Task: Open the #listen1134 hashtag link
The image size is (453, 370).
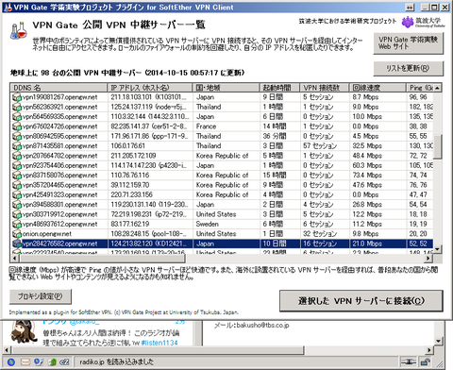Action: coord(159,343)
